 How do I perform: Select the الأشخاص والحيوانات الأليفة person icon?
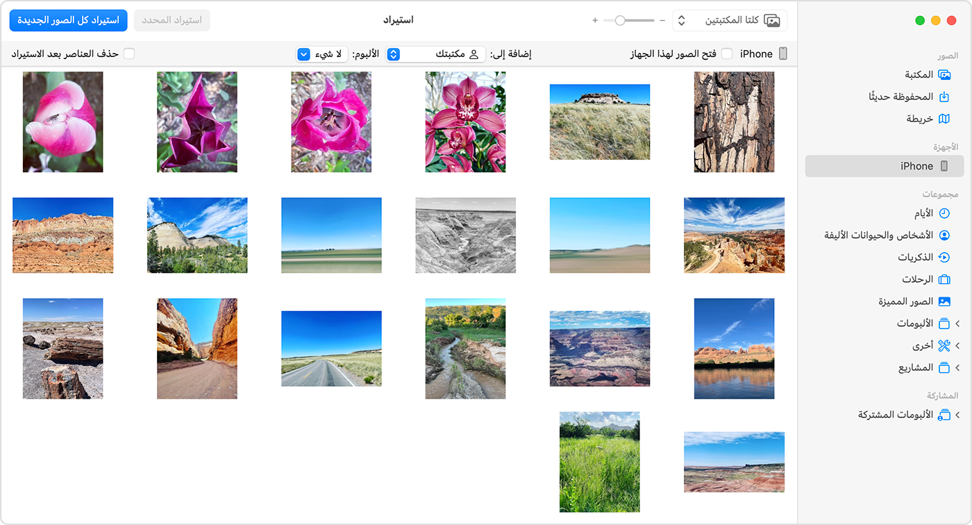click(944, 235)
